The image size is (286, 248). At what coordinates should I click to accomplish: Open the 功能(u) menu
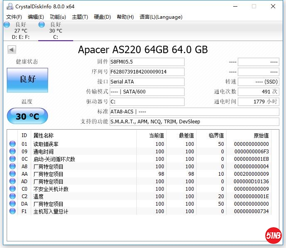(58, 17)
